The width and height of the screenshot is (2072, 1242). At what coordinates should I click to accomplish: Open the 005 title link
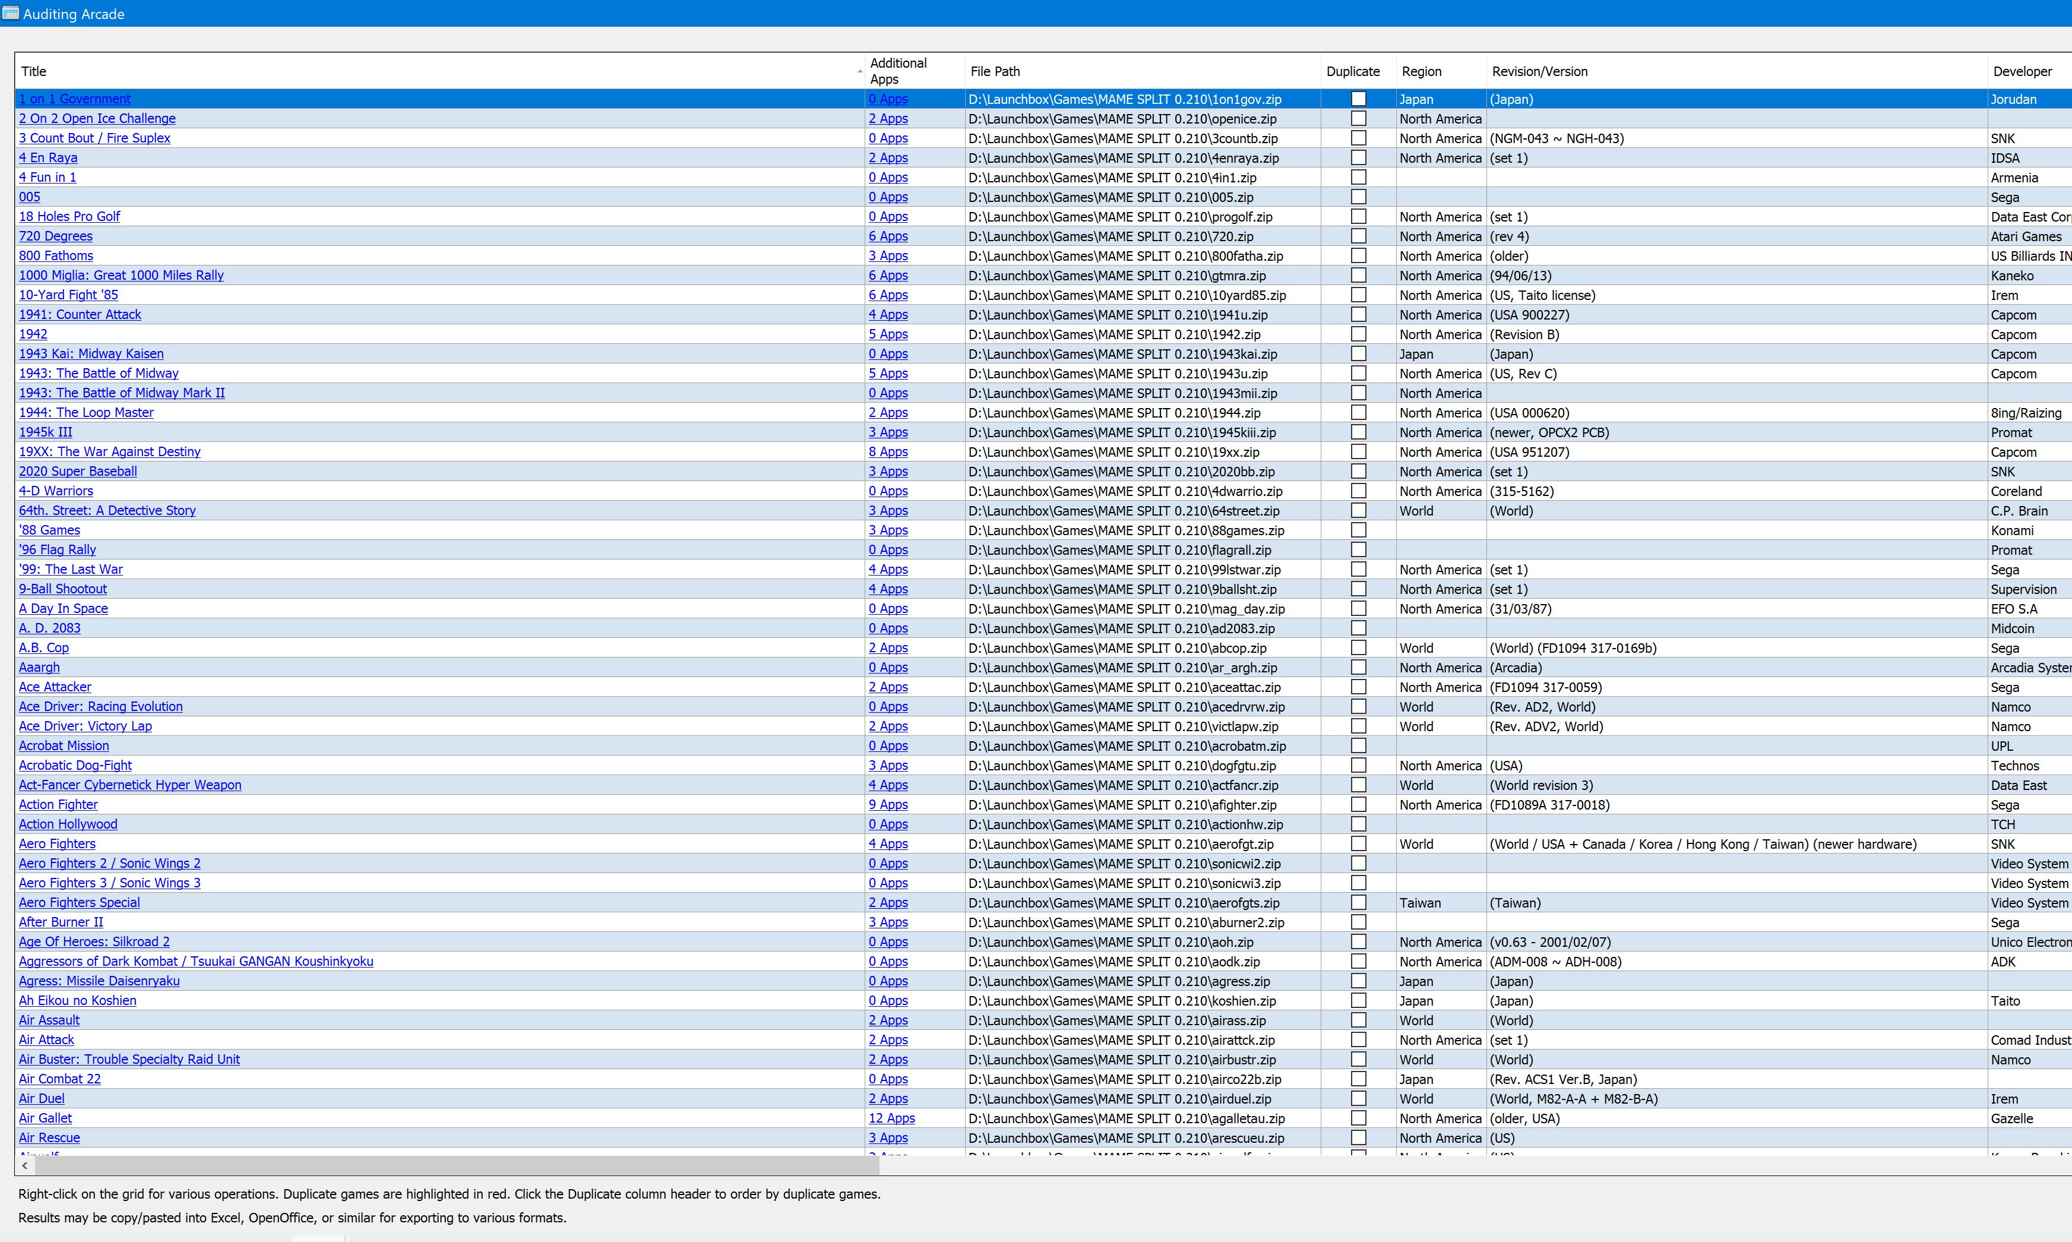29,197
